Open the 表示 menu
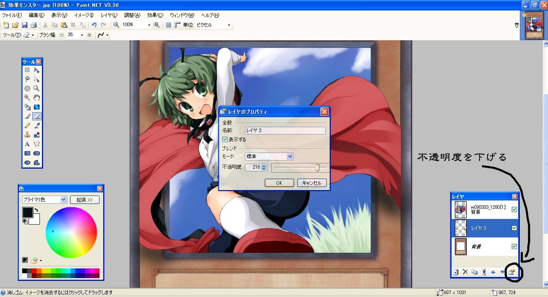This screenshot has height=297, width=548. coord(59,15)
